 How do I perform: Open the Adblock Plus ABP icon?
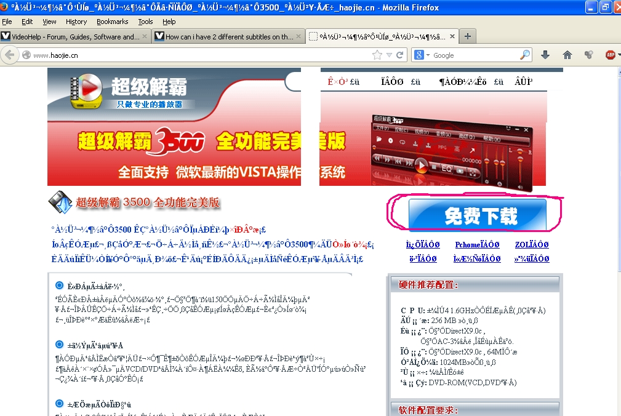click(x=611, y=55)
